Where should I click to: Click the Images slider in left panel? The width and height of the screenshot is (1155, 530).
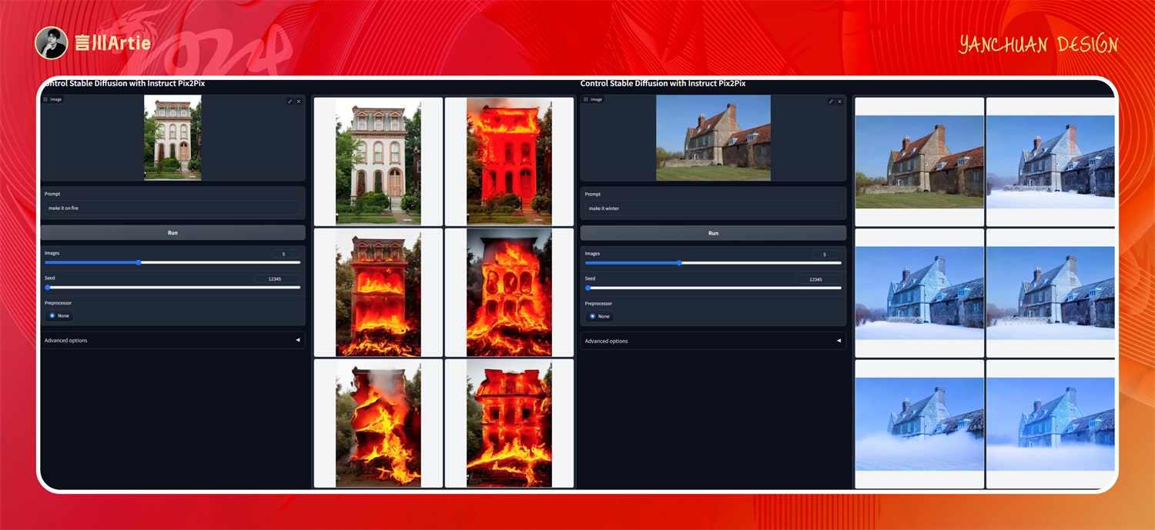(x=172, y=262)
